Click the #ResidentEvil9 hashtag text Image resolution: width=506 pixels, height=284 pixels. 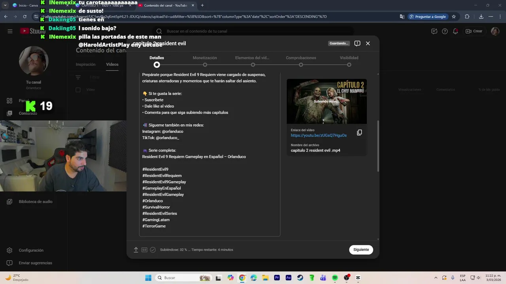155,169
